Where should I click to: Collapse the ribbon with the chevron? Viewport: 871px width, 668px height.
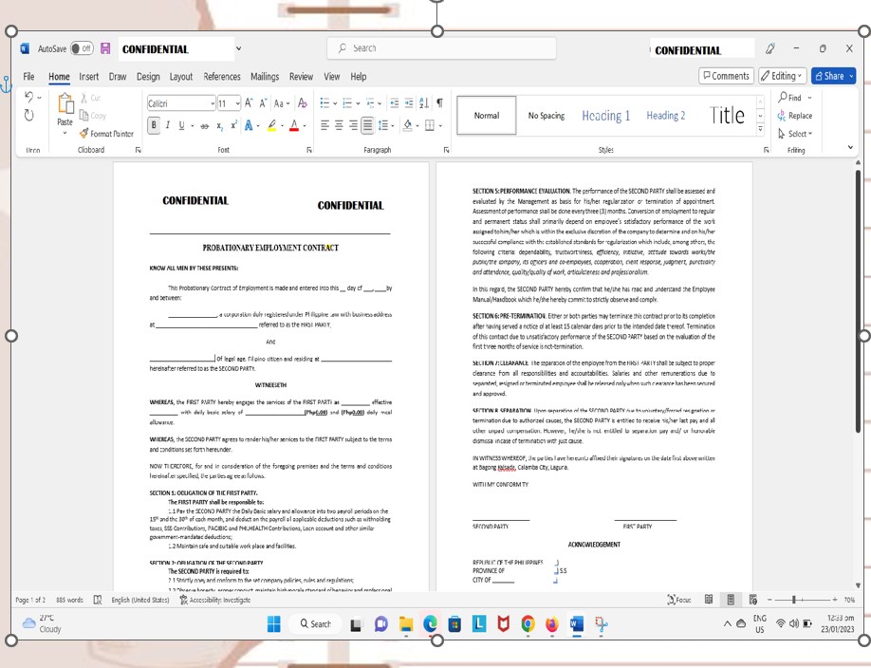point(850,147)
